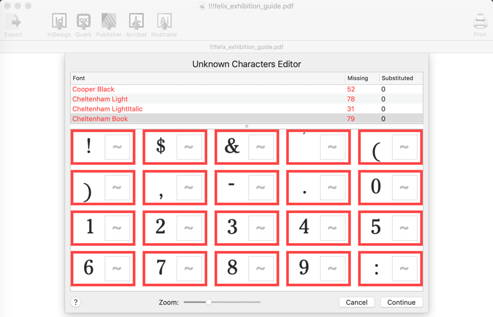Click the Cancel button

356,302
